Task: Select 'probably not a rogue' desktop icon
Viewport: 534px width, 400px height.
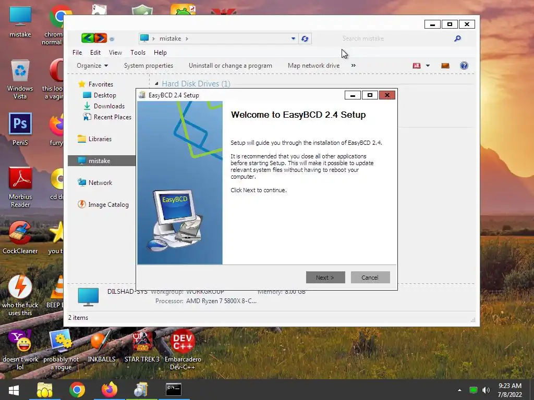Action: (61, 349)
